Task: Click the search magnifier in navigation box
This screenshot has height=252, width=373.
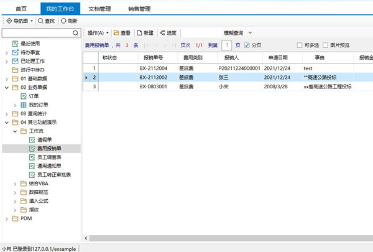Action: 76,32
